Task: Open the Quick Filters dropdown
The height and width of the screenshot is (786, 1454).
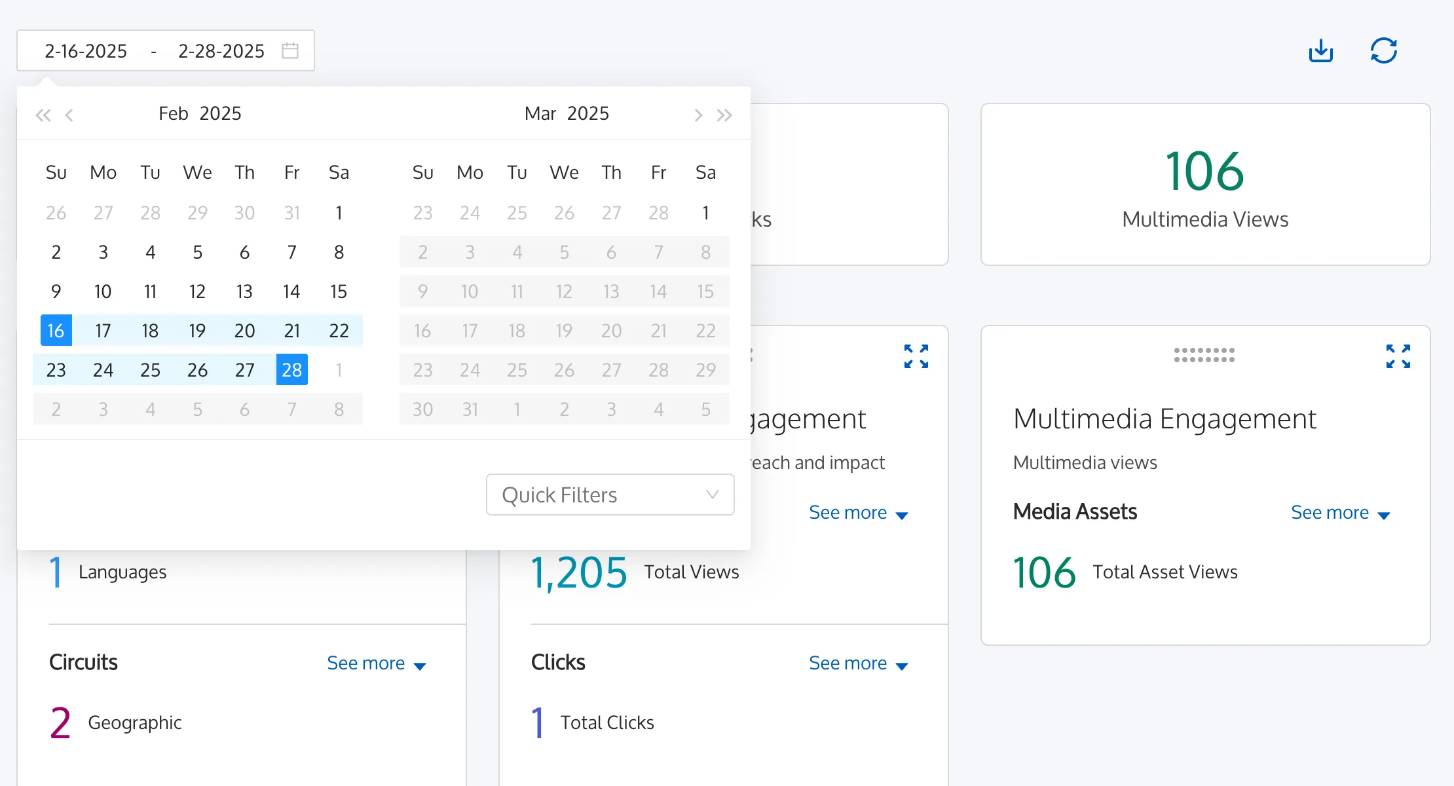Action: pos(610,495)
